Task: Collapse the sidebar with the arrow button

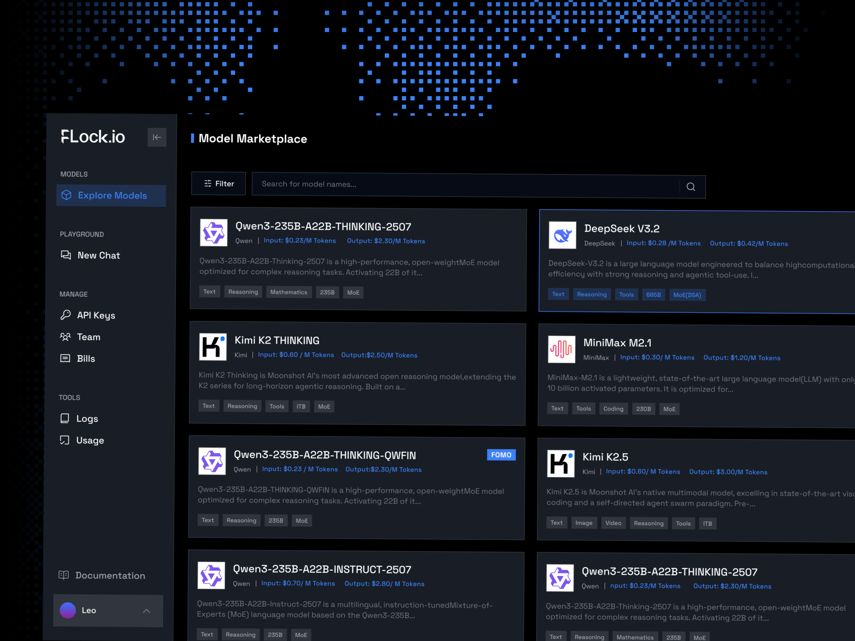Action: [157, 137]
